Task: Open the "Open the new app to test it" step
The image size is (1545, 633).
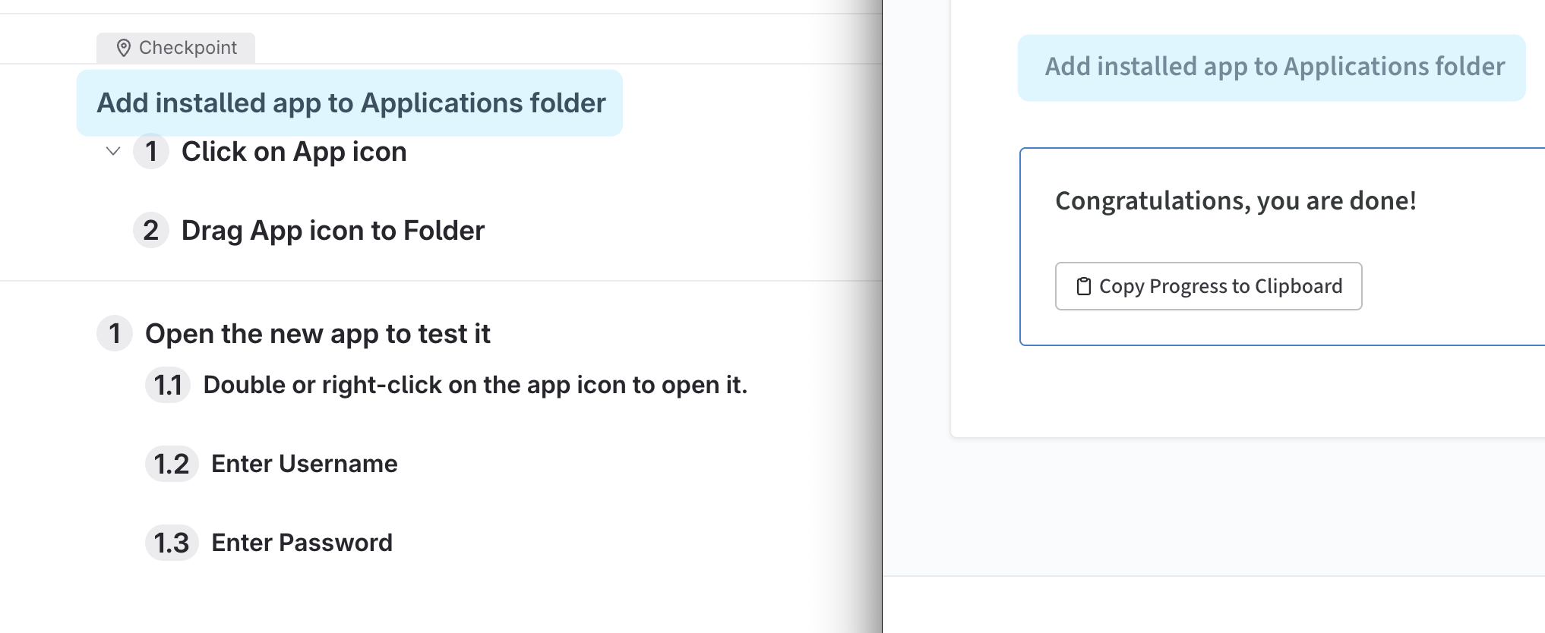Action: (x=318, y=334)
